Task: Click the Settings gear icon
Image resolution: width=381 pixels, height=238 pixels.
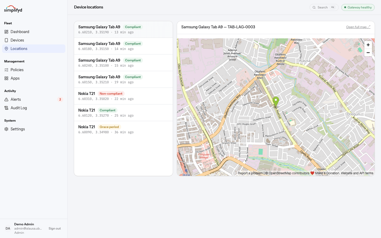Action: click(6, 129)
